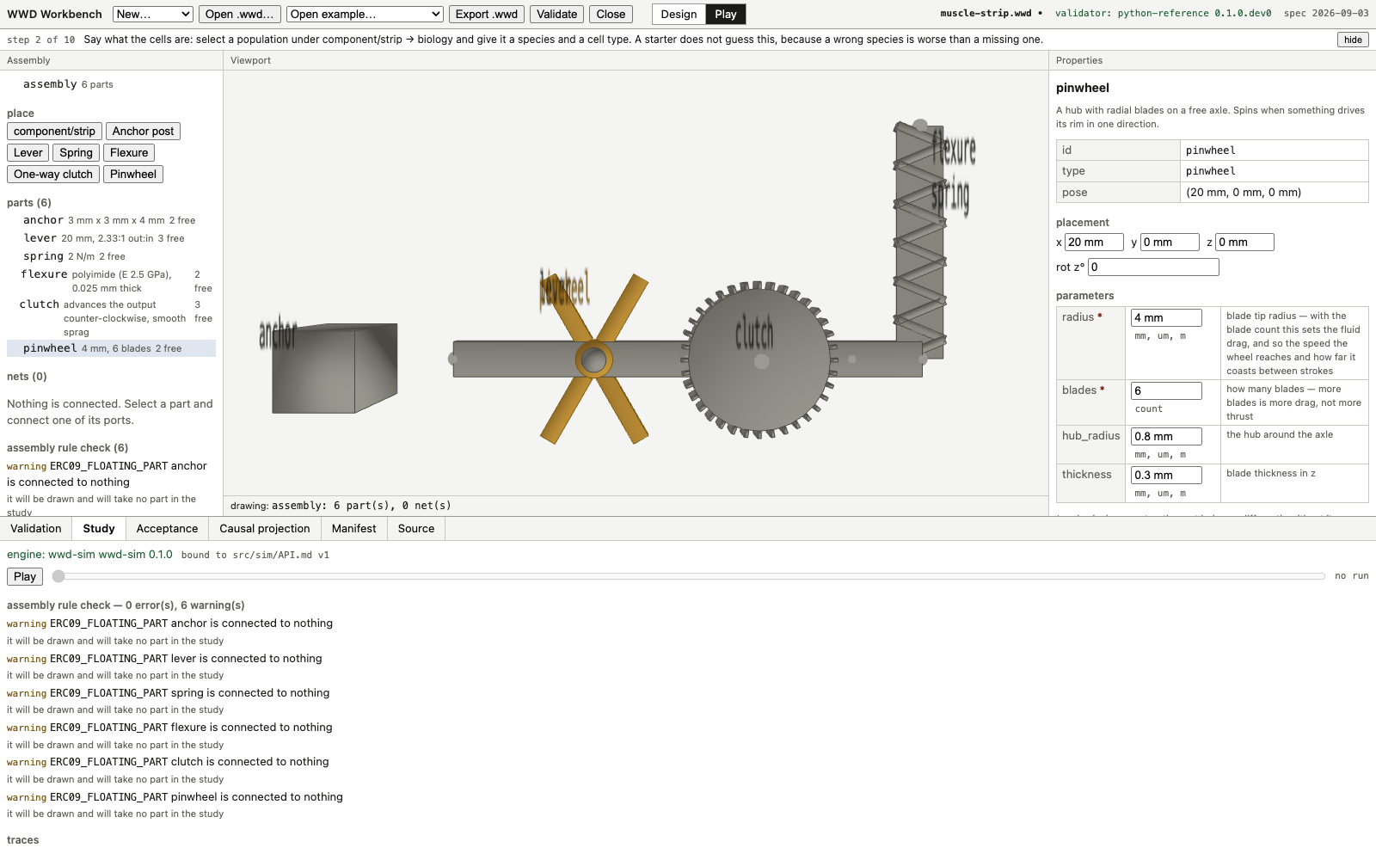Hide the step 2 hint banner

click(x=1353, y=40)
